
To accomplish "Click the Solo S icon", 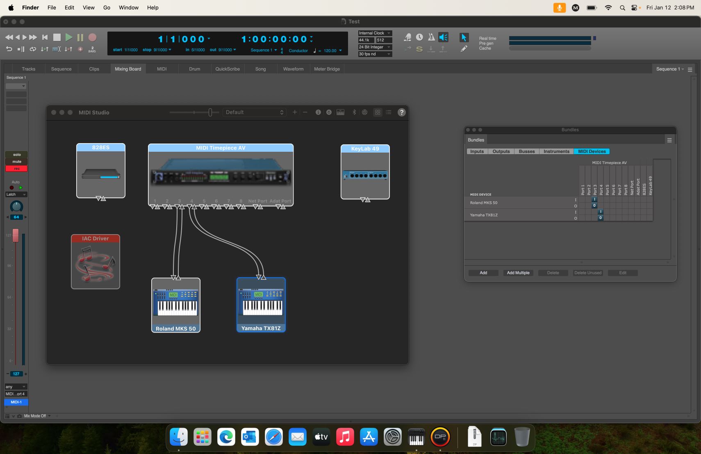I will point(419,49).
